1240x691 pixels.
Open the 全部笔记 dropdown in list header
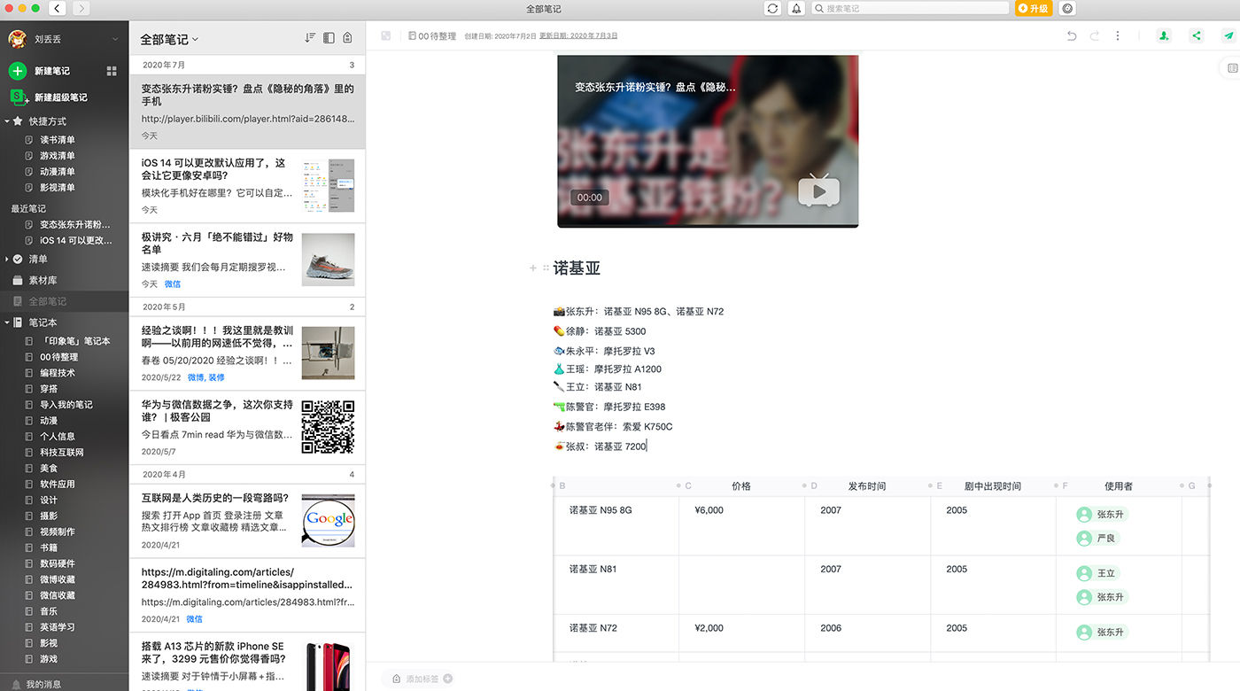[x=169, y=39]
